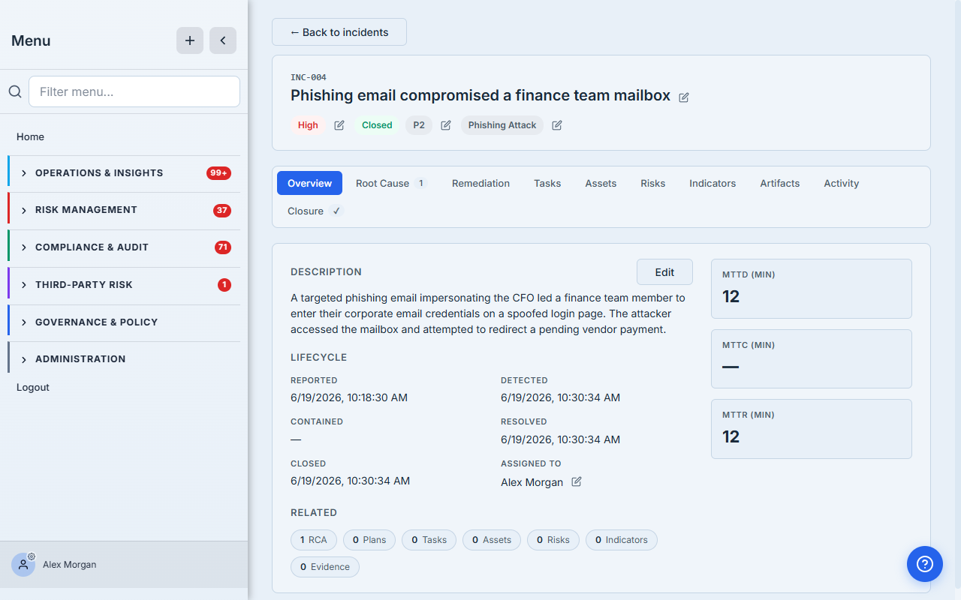Open the Activity tab

pos(842,183)
